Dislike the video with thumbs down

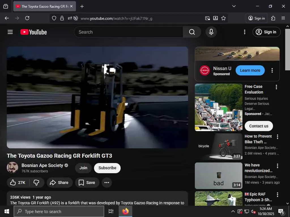tap(37, 183)
